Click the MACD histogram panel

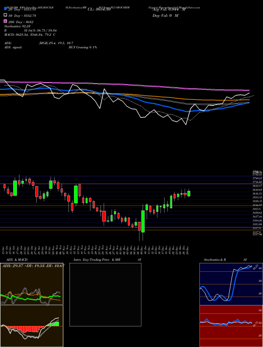pyautogui.click(x=32, y=326)
